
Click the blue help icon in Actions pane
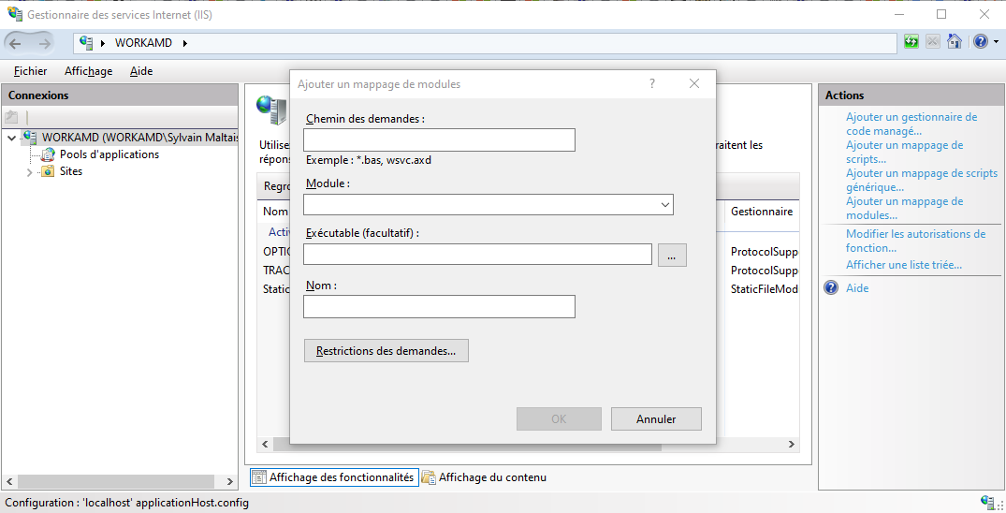pos(831,287)
